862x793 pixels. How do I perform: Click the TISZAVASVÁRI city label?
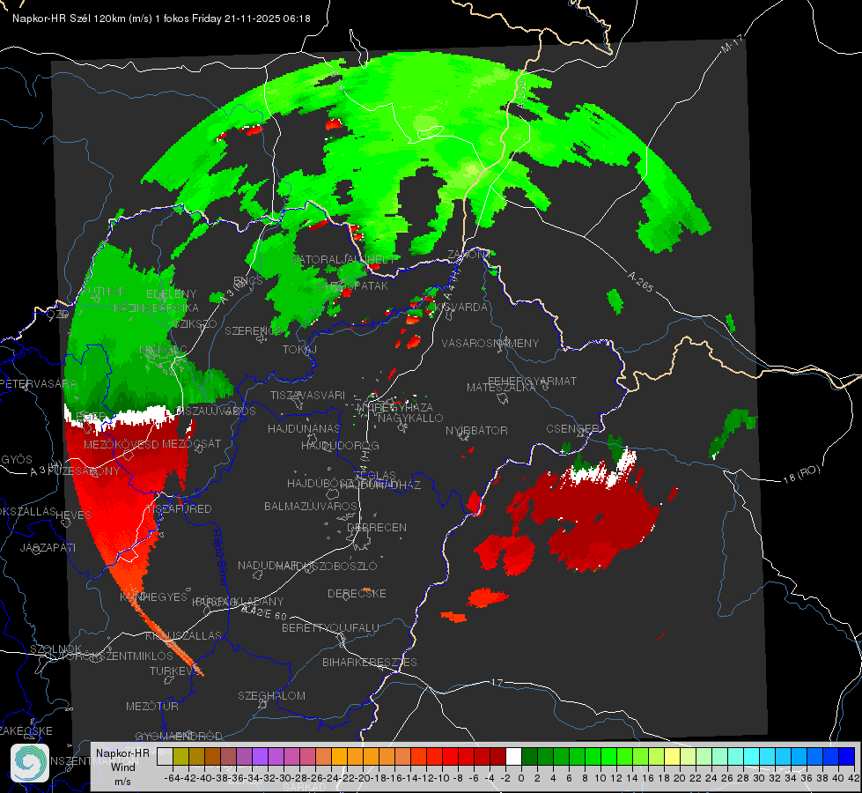307,395
